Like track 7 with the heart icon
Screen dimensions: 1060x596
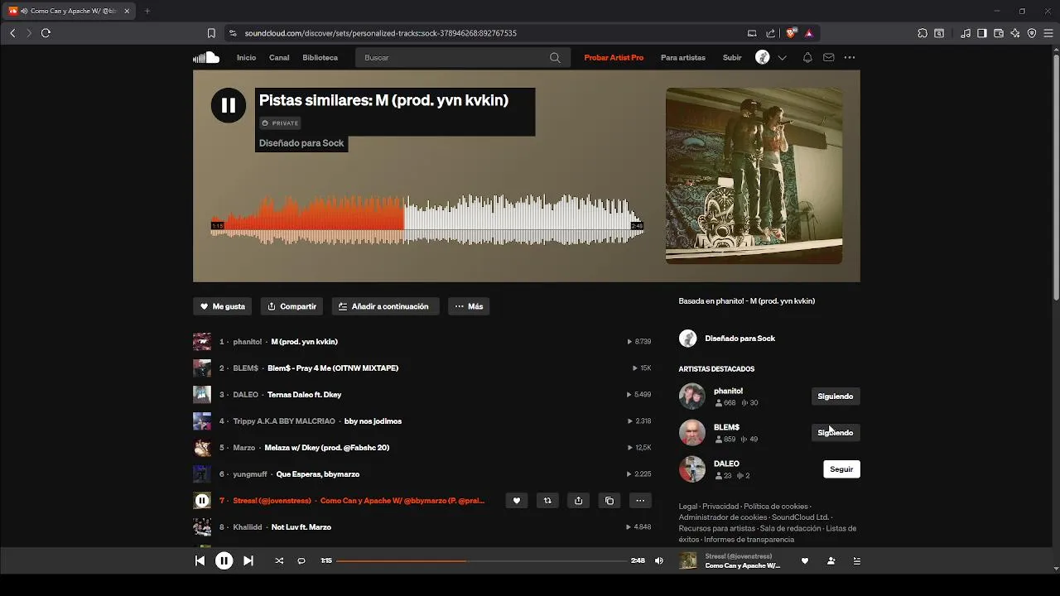[x=516, y=501]
